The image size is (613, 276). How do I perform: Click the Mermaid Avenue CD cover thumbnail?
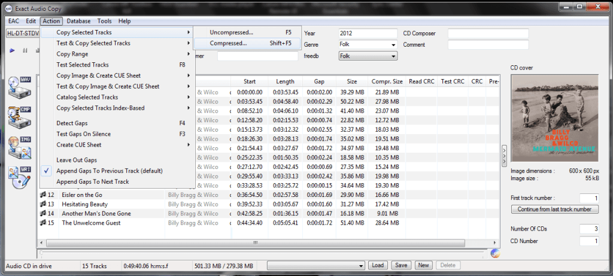pos(554,118)
